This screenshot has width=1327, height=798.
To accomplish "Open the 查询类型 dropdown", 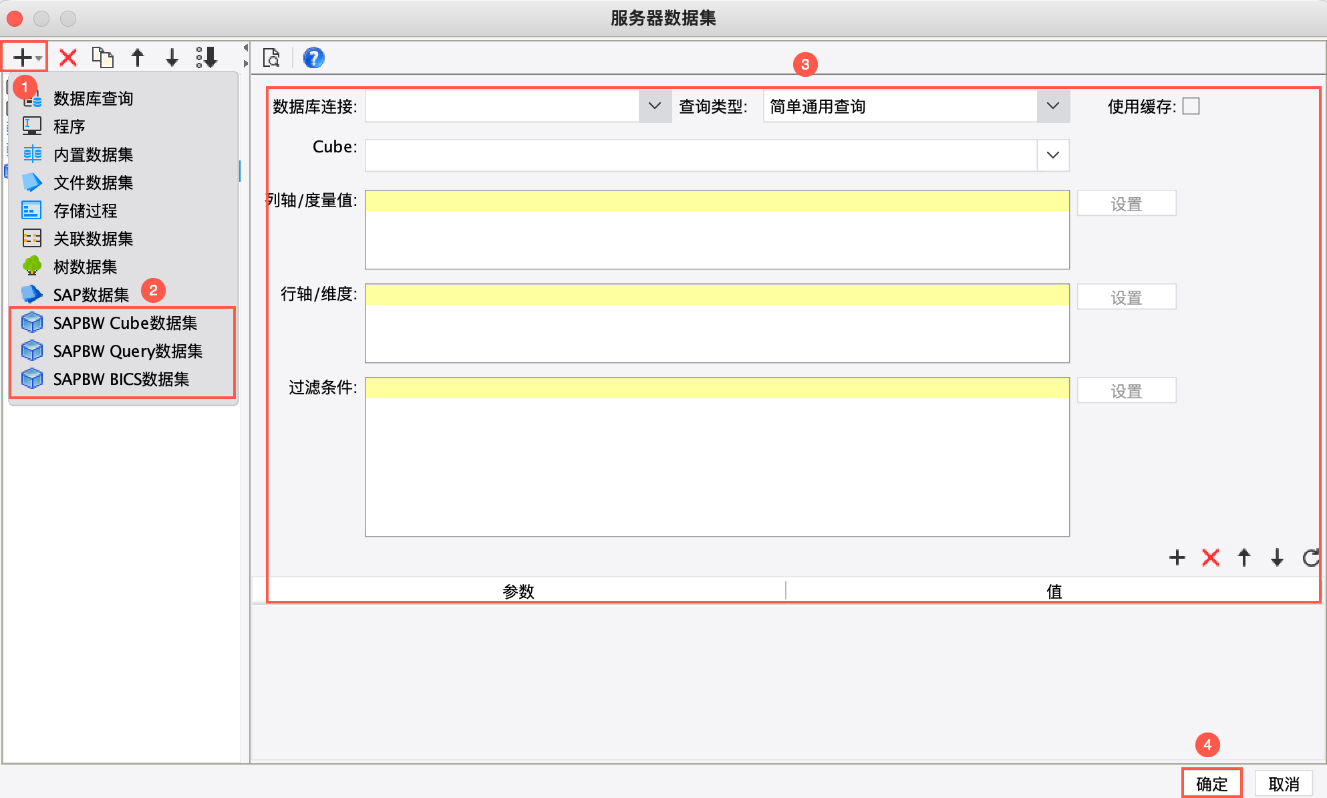I will [x=1052, y=106].
